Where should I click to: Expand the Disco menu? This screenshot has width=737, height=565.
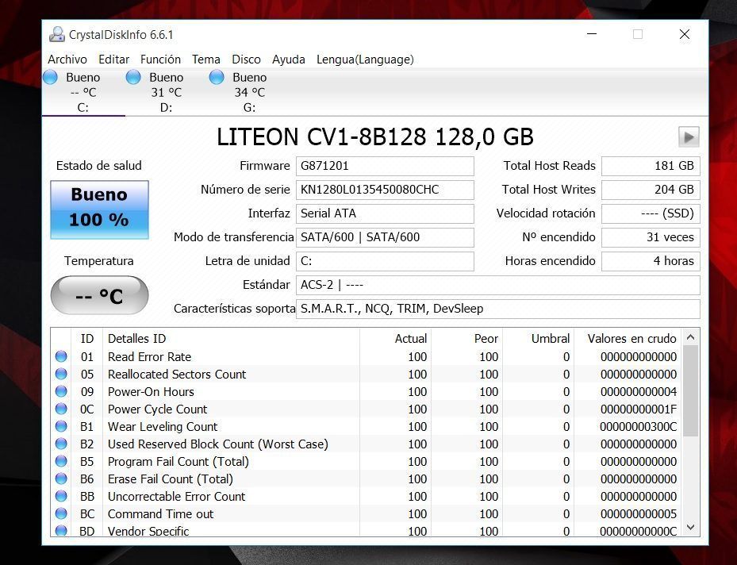(x=246, y=60)
